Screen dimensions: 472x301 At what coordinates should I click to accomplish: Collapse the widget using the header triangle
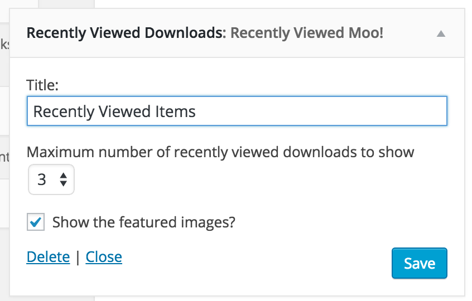coord(441,33)
